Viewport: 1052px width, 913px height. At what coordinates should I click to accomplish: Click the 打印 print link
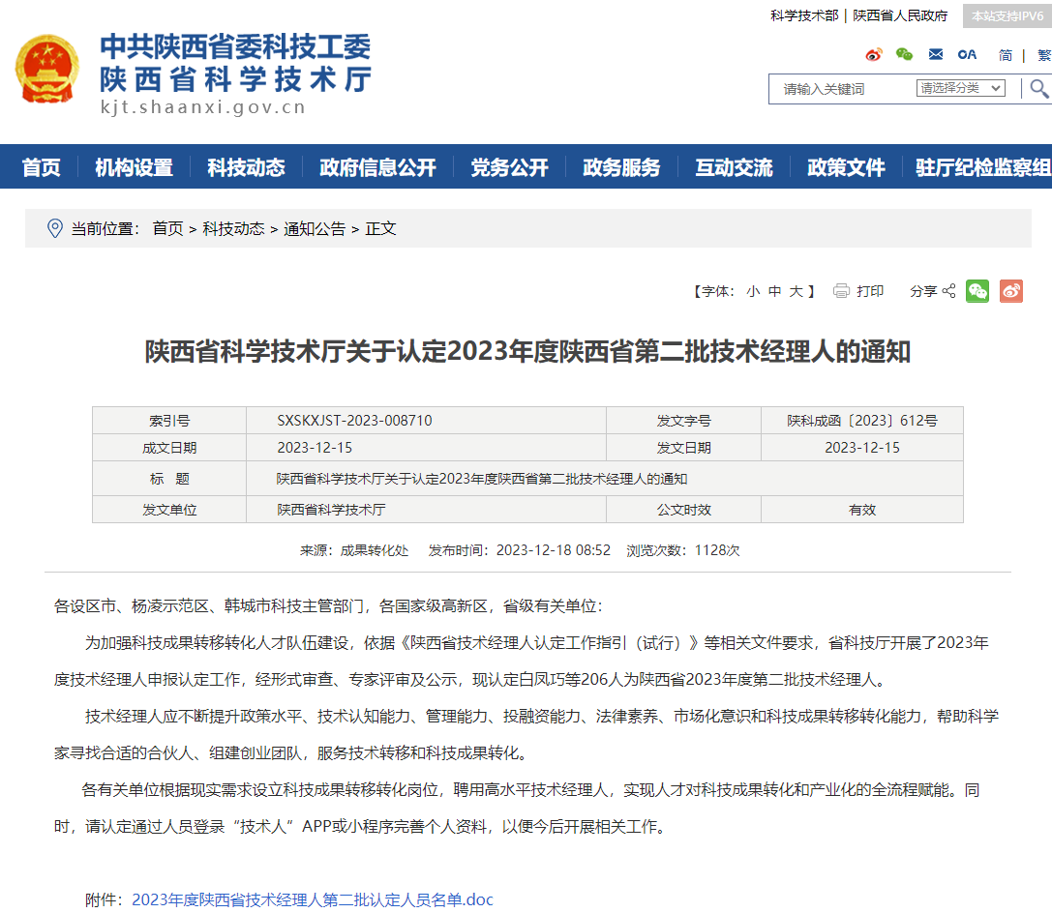(x=870, y=291)
